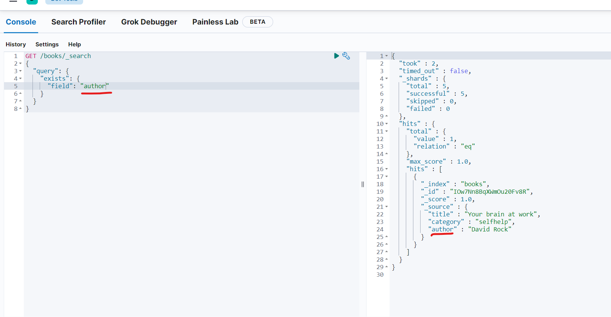Click the fold marker on request line 8
Image resolution: width=611 pixels, height=317 pixels.
point(20,109)
